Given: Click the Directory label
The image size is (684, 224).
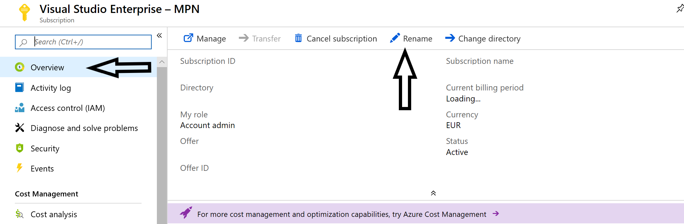Looking at the screenshot, I should [197, 88].
